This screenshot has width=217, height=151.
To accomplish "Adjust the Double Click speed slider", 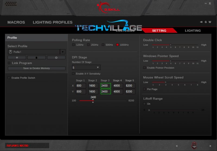I will tap(171, 45).
